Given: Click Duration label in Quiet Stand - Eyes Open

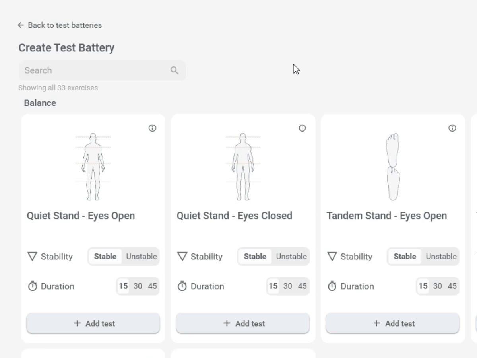Looking at the screenshot, I should tap(57, 286).
